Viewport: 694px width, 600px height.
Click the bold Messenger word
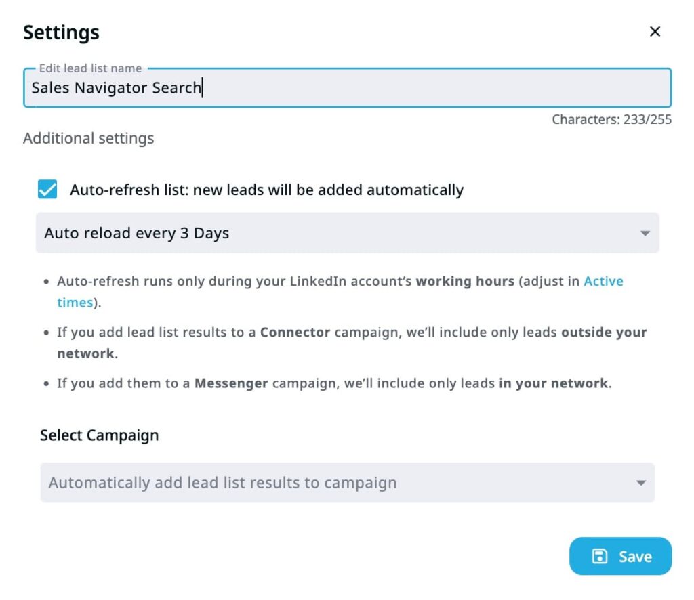(x=231, y=383)
